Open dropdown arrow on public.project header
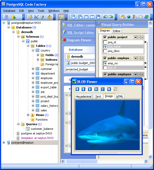The image size is (154, 170). tap(135, 37)
